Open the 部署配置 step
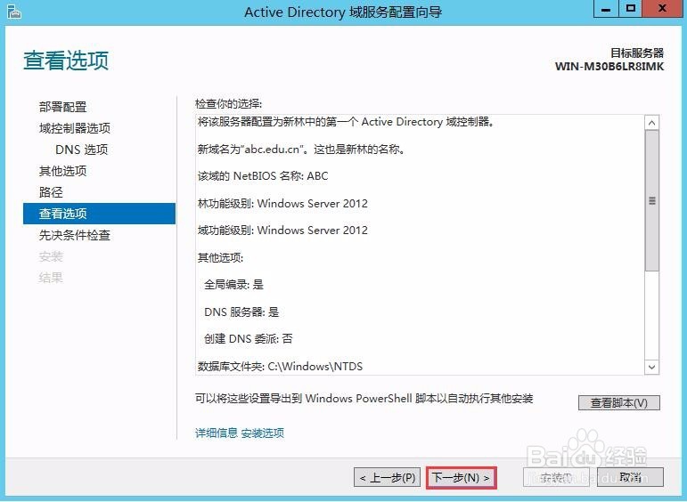This screenshot has width=687, height=502. (x=62, y=107)
